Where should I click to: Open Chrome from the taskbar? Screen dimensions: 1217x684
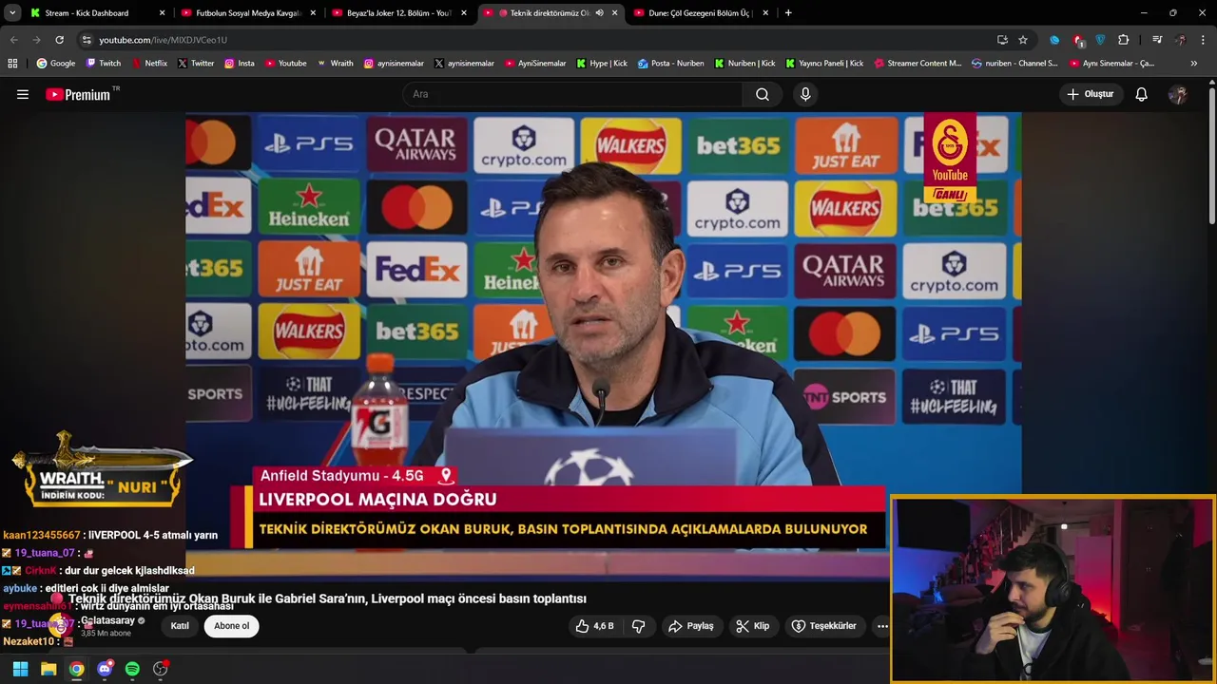pyautogui.click(x=76, y=669)
